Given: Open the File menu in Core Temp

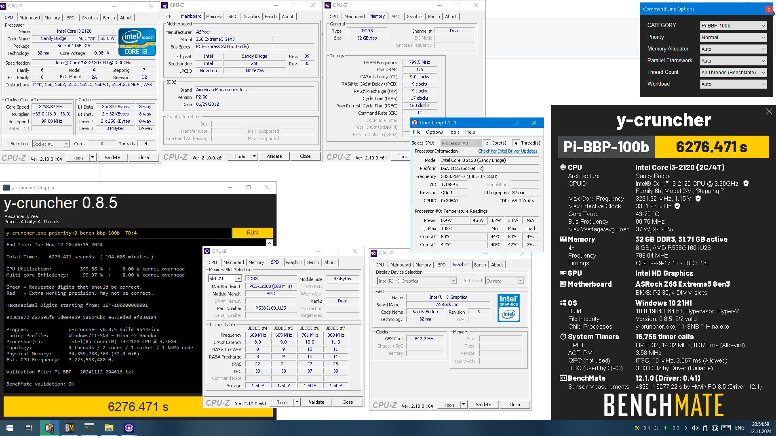Looking at the screenshot, I should click(417, 132).
